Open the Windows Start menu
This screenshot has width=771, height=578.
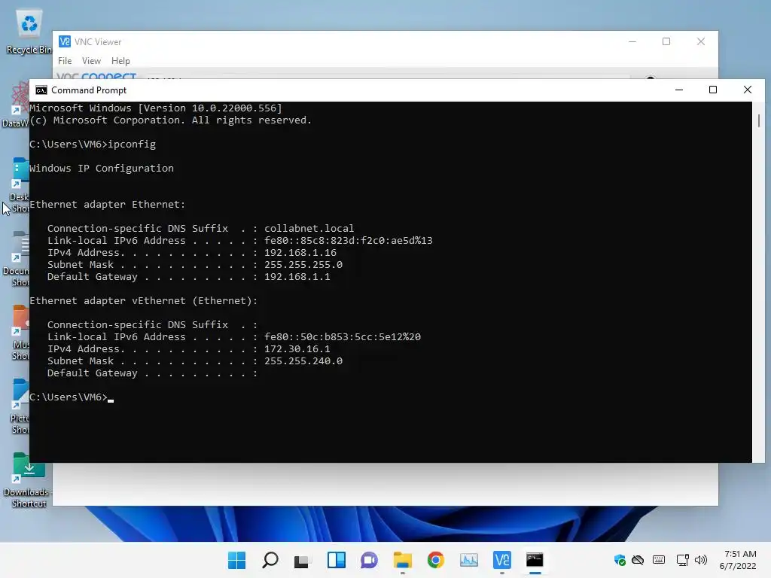click(x=236, y=560)
